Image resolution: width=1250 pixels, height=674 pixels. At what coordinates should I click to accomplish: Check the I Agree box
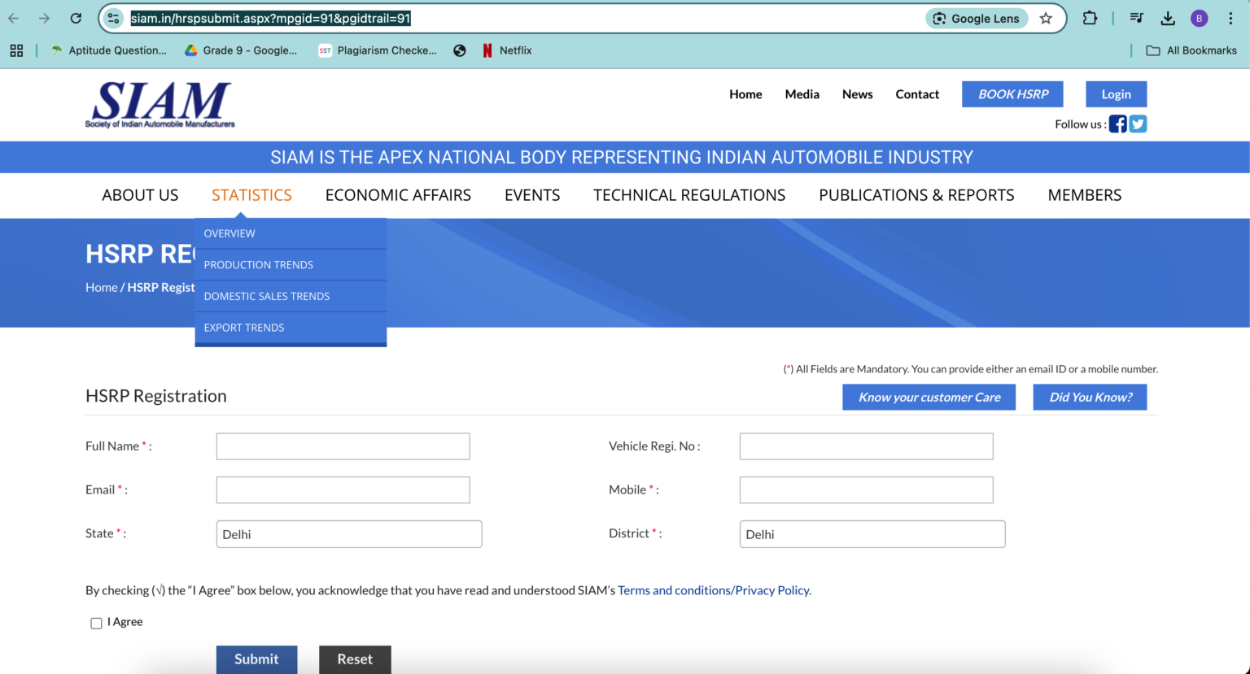pyautogui.click(x=96, y=622)
